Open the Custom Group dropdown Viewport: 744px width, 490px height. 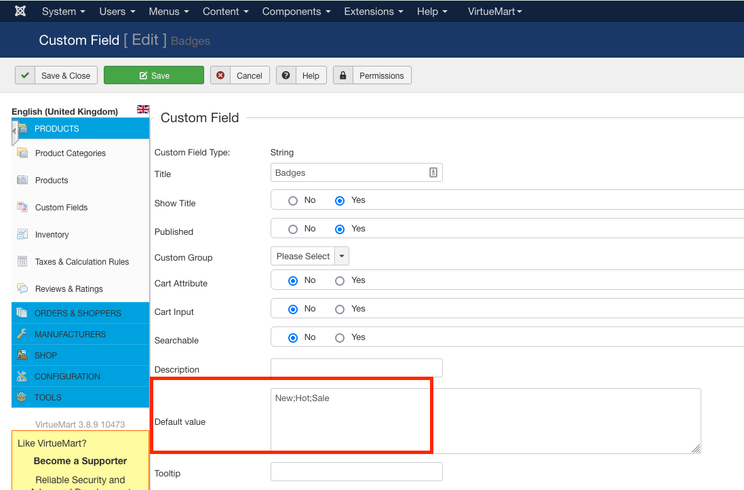(309, 256)
